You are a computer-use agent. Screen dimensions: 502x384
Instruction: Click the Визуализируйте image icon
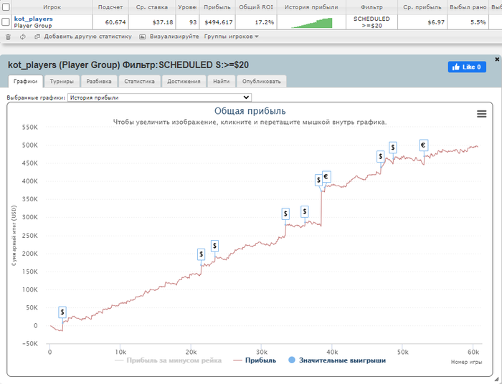pos(143,37)
